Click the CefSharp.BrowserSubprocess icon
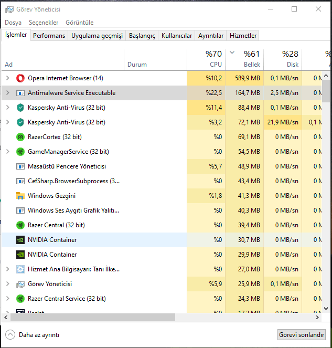 pyautogui.click(x=20, y=181)
